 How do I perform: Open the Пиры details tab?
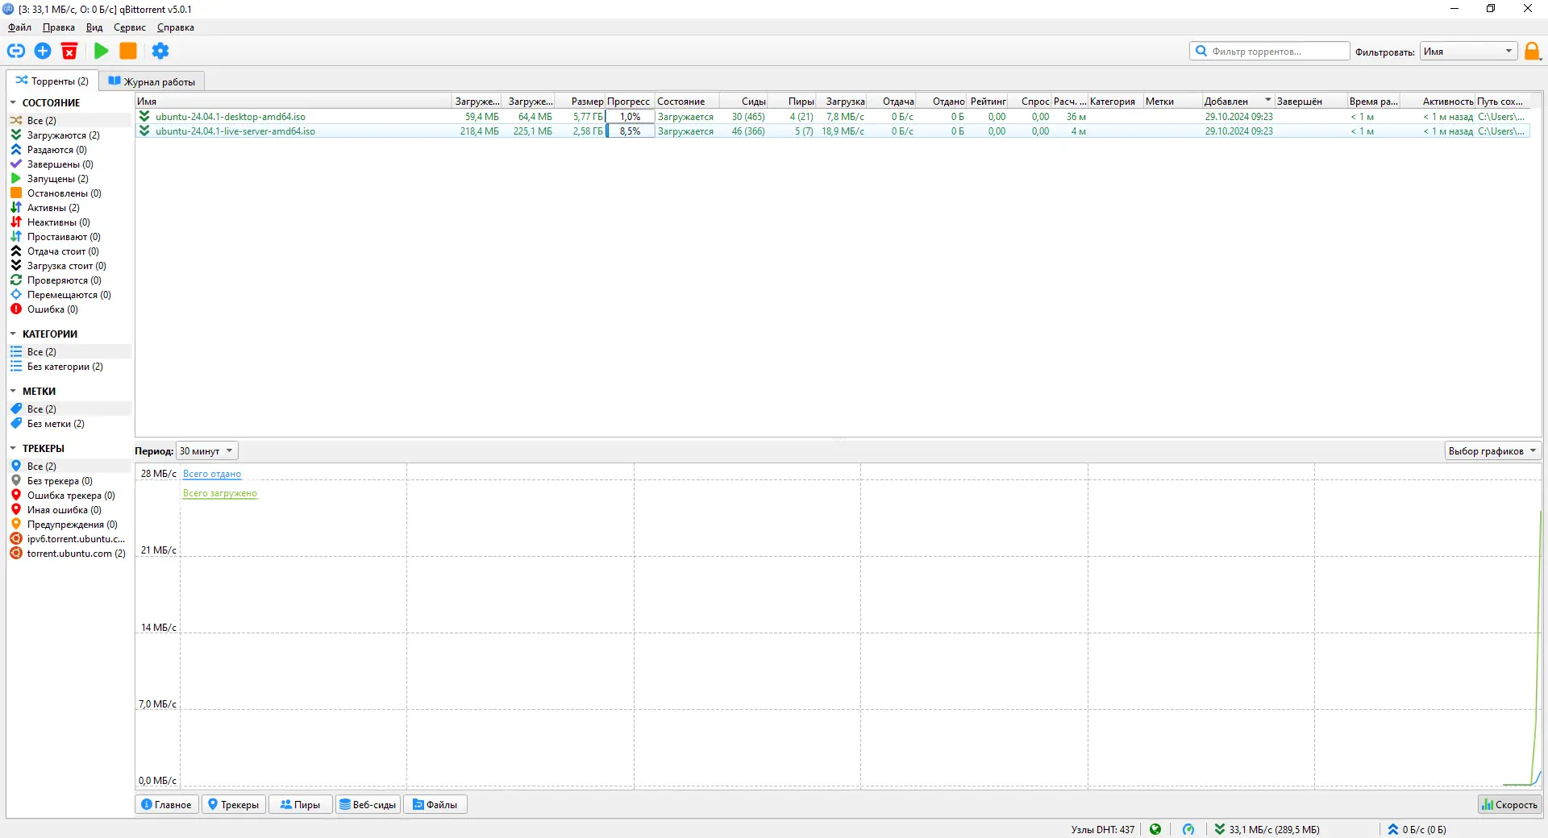click(300, 804)
